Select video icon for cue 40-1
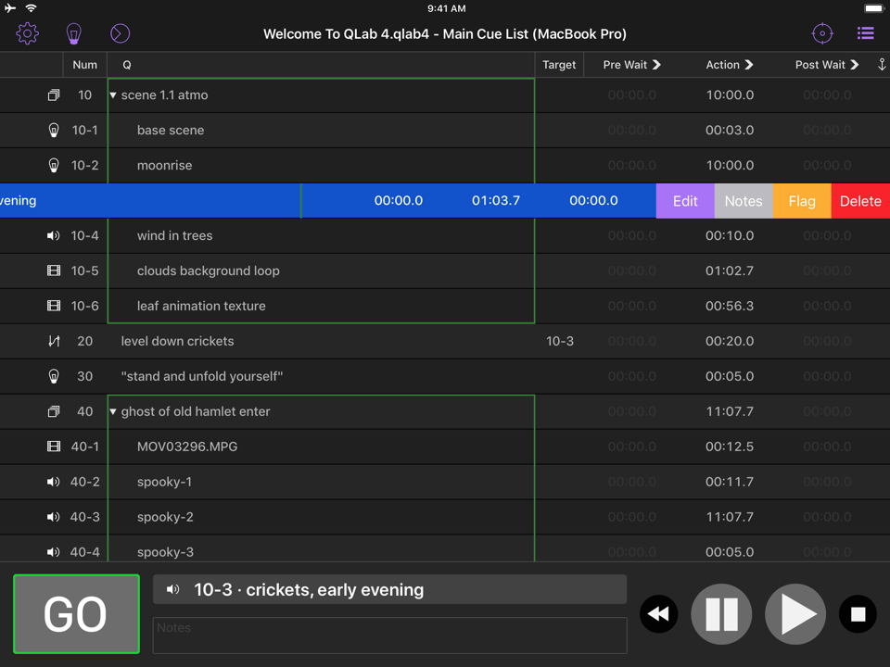Screen dimensions: 890x667 pyautogui.click(x=54, y=447)
